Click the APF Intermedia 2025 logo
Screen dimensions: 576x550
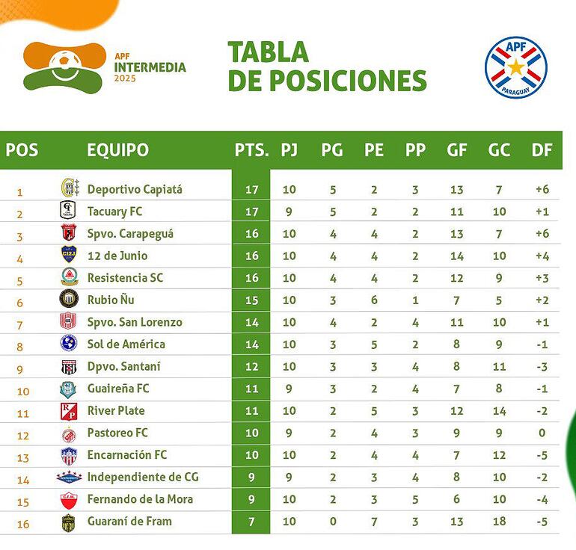[x=103, y=67]
